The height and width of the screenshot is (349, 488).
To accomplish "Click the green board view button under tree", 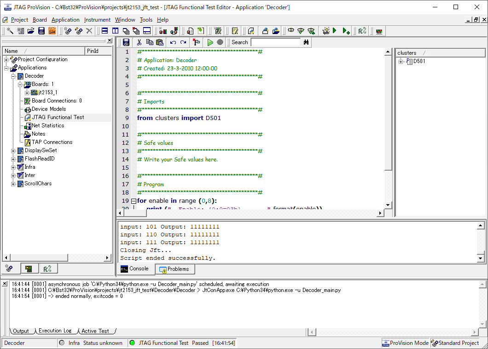I will 29,269.
